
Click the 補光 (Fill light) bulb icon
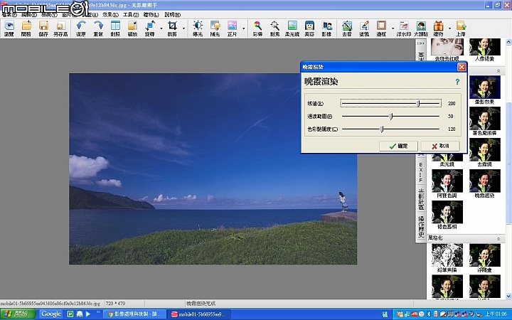(x=215, y=28)
